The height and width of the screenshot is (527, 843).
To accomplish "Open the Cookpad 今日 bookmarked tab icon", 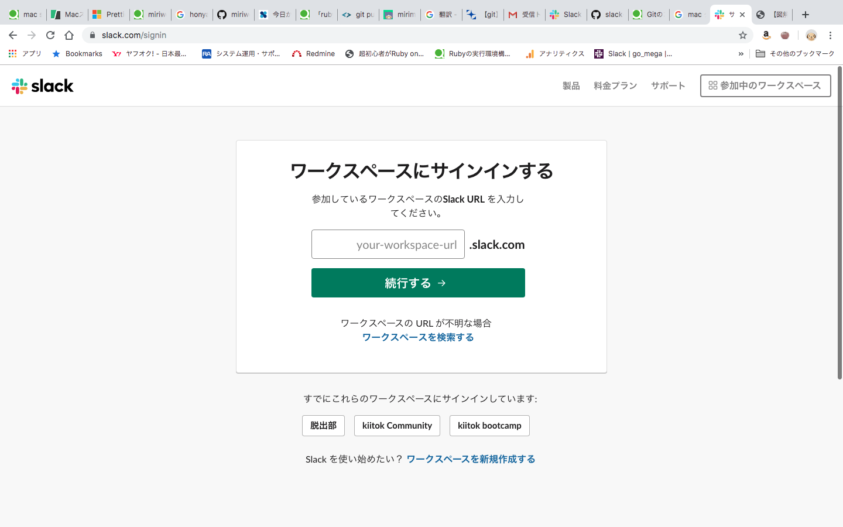I will (265, 15).
